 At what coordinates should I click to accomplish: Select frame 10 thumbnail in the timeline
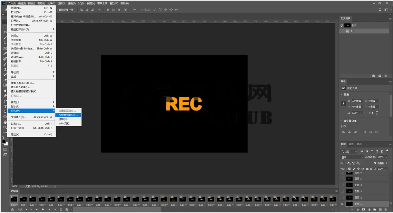tap(98, 199)
